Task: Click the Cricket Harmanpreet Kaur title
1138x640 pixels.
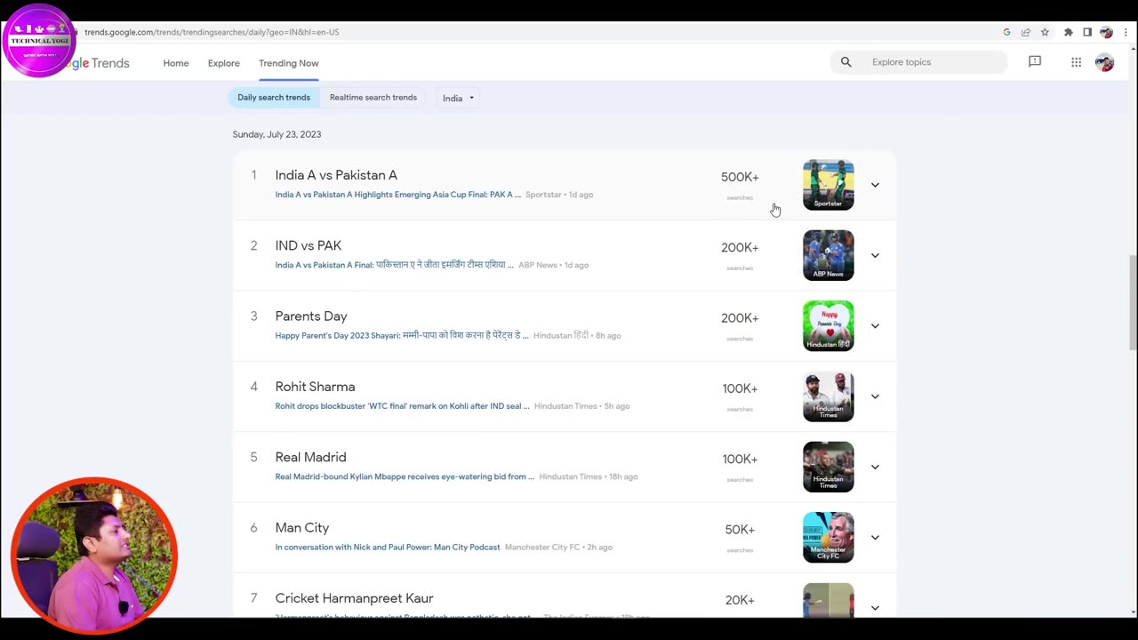Action: coord(355,598)
